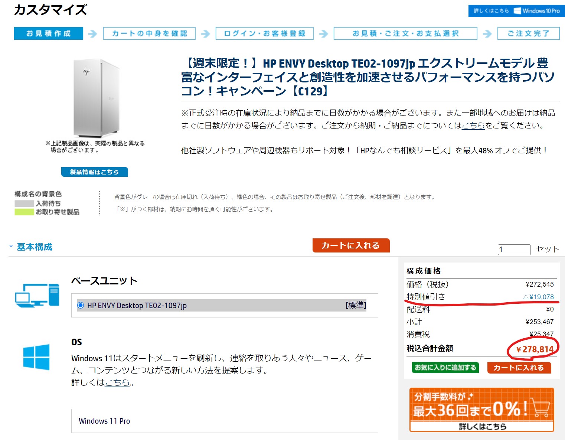The image size is (565, 440).
Task: Click the ベースユニット heading
Action: coord(104,281)
